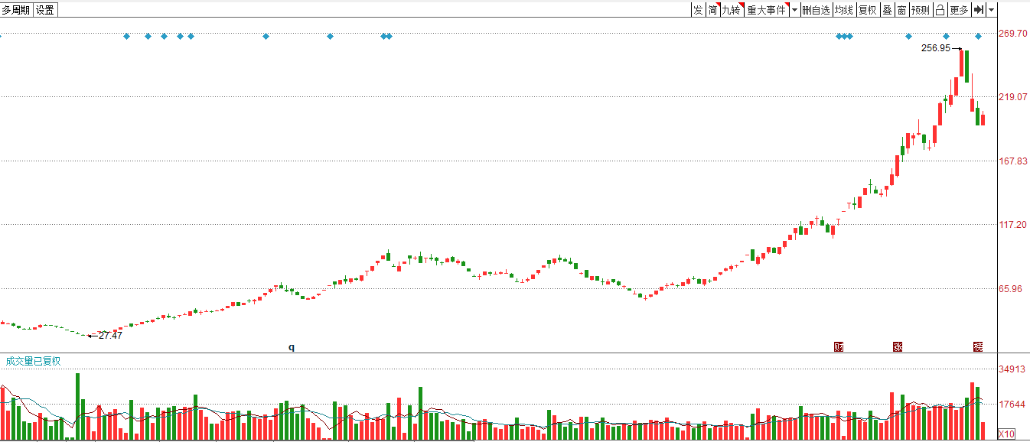Click the 成交量已复权 volume indicator label
Viewport: 1030px width, 442px height.
(x=33, y=361)
